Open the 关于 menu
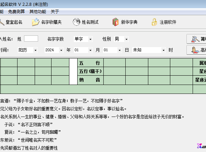Screen dimensions: 206x152 pos(55,11)
